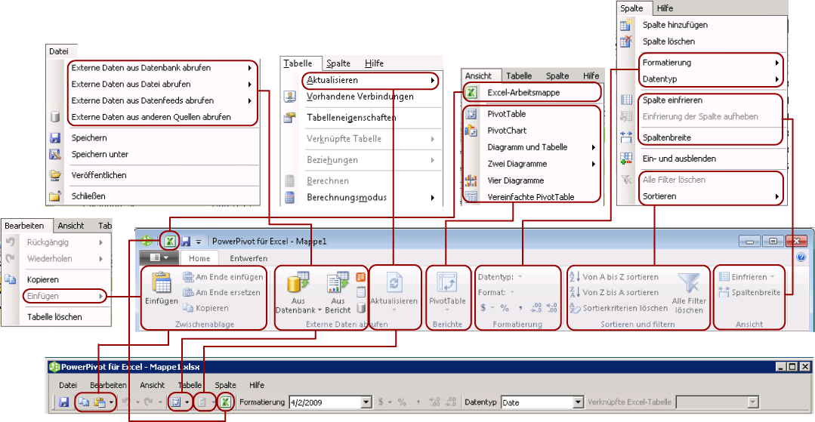
Task: Click the percent format icon in the ribbon Formatierung group
Action: pos(504,308)
